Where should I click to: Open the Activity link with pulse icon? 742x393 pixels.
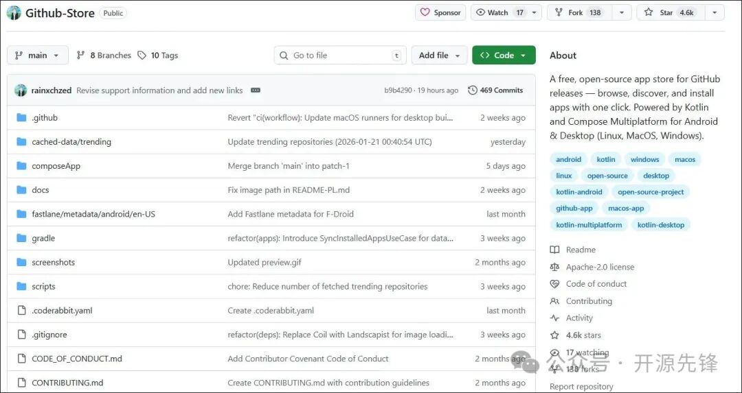571,318
